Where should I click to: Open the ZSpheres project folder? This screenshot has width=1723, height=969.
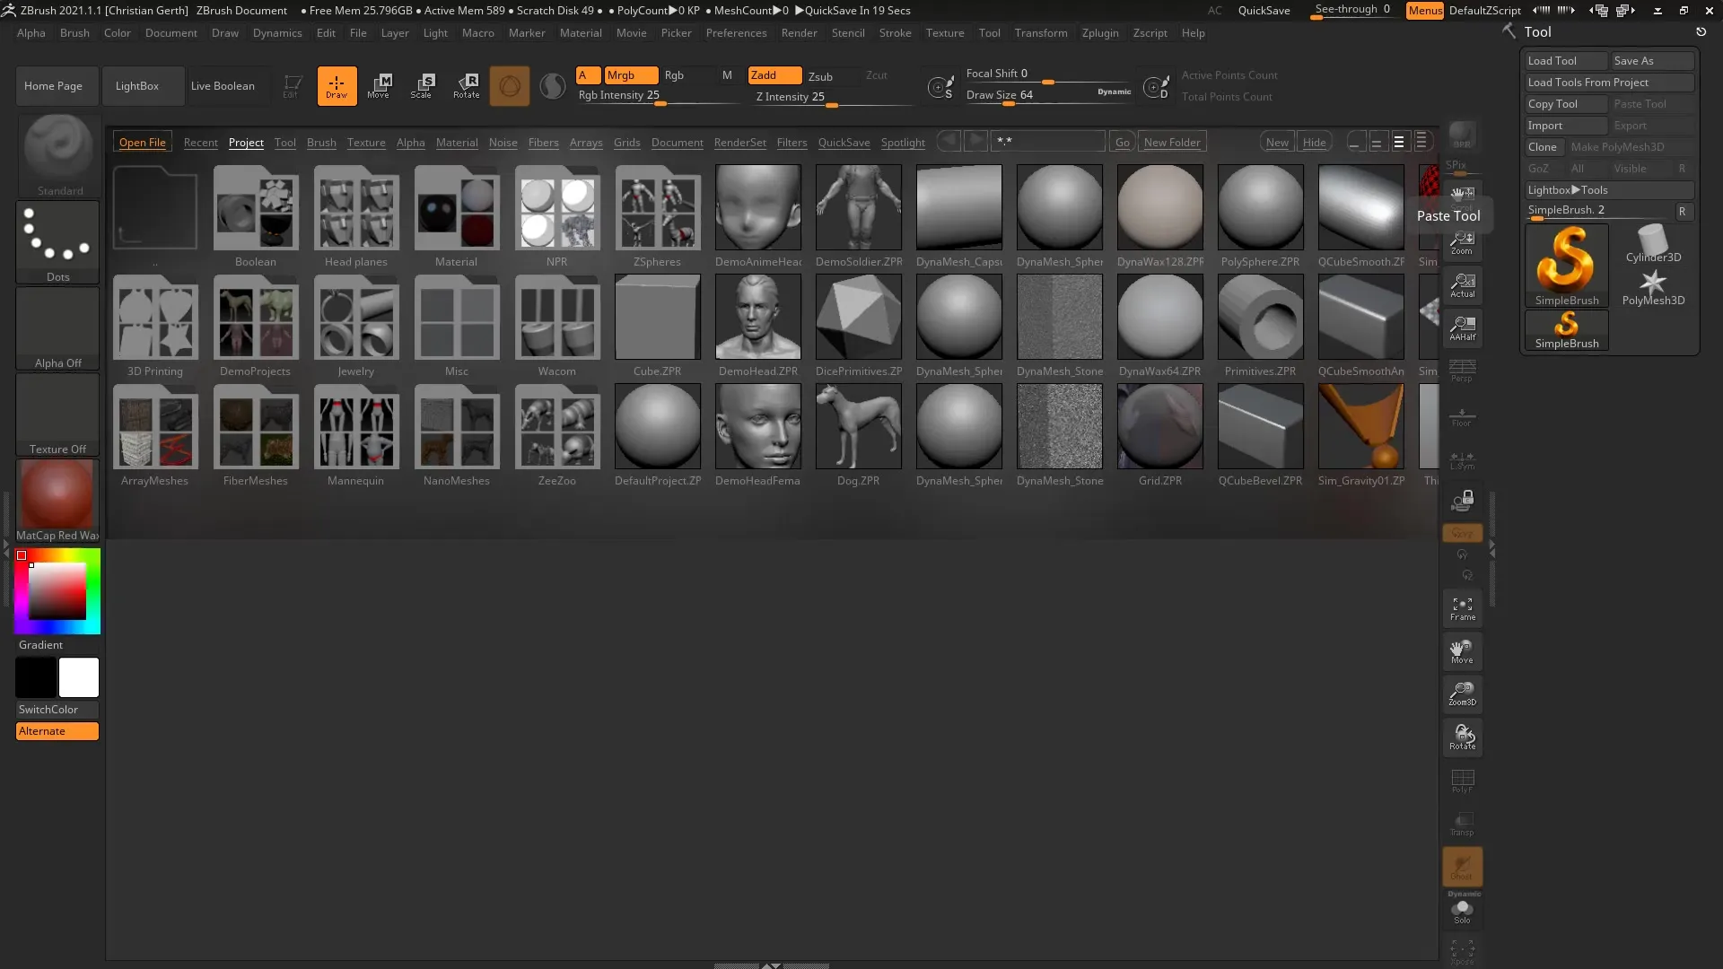pos(658,215)
